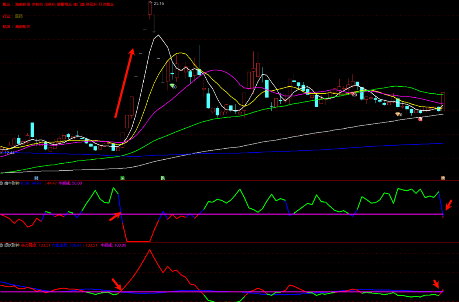
Task: Select the last red candlestick
Action: (443, 101)
